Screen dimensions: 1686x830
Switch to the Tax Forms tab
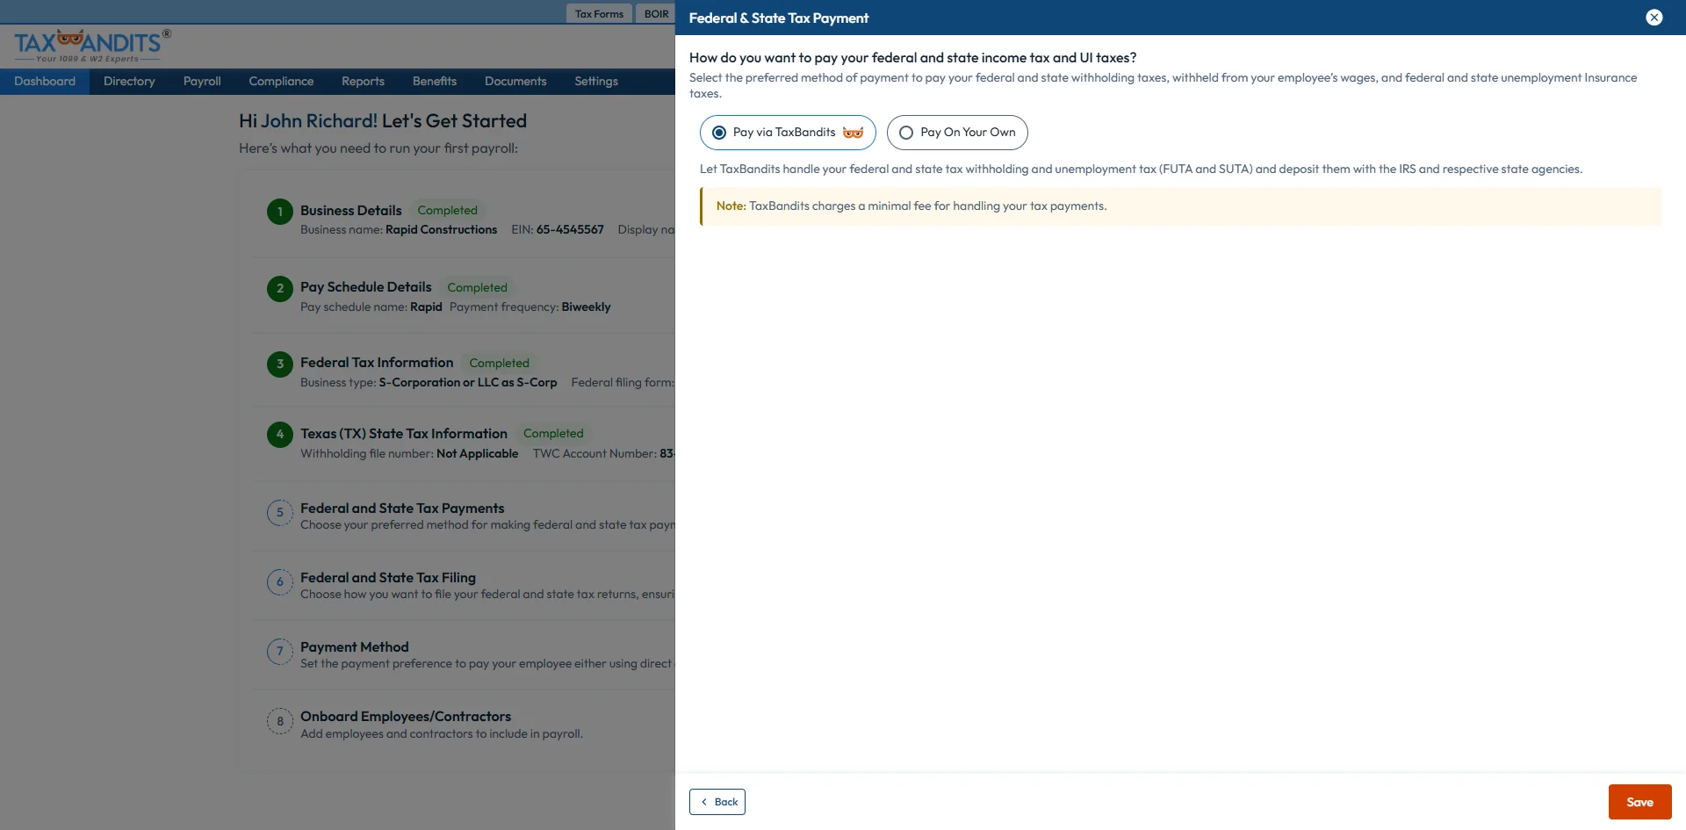point(599,14)
